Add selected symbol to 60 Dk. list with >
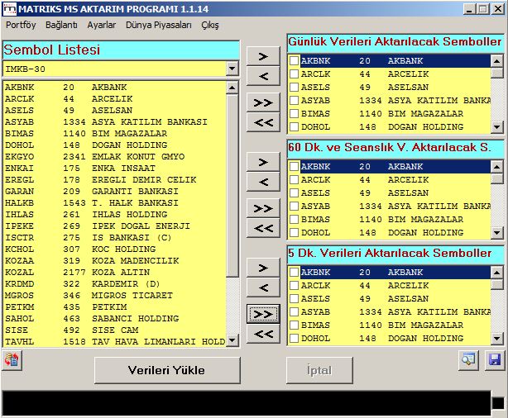The height and width of the screenshot is (418, 508). pyautogui.click(x=263, y=162)
